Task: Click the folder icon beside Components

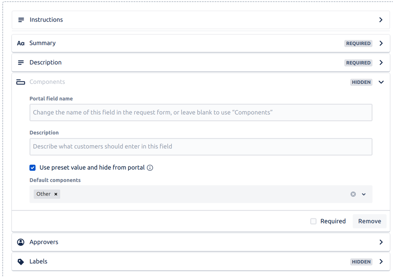Action: tap(20, 82)
